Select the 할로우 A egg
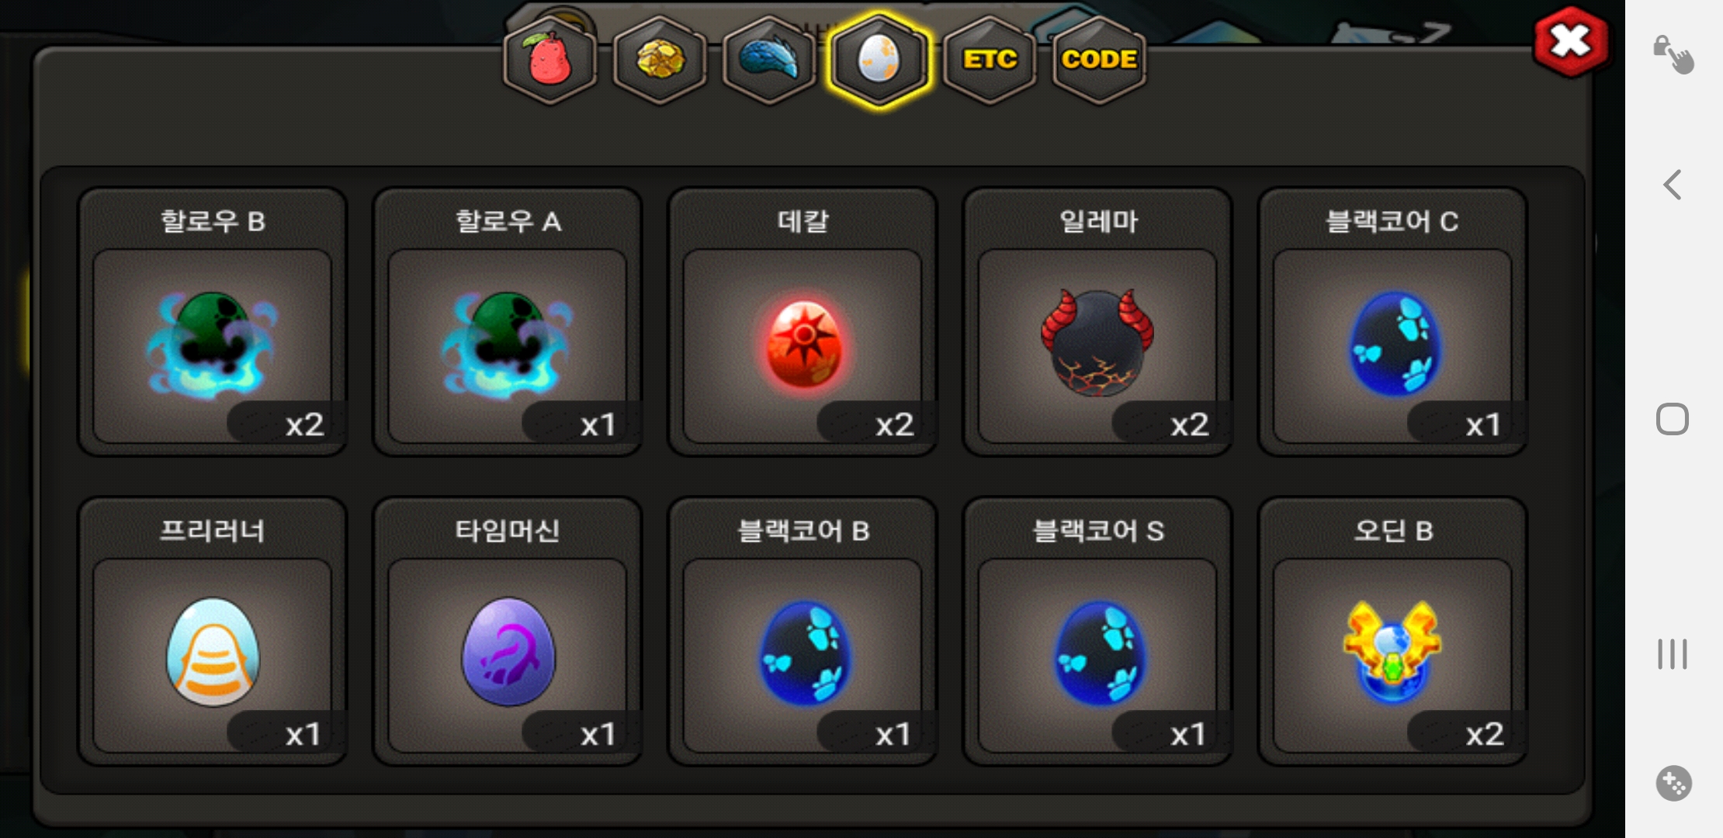Viewport: 1723px width, 838px height. coord(507,322)
